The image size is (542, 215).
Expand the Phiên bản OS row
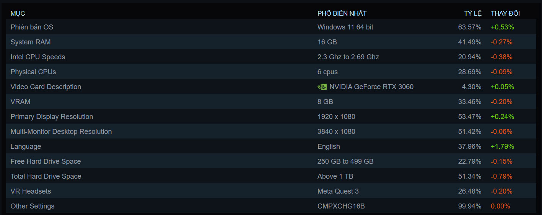[x=32, y=27]
